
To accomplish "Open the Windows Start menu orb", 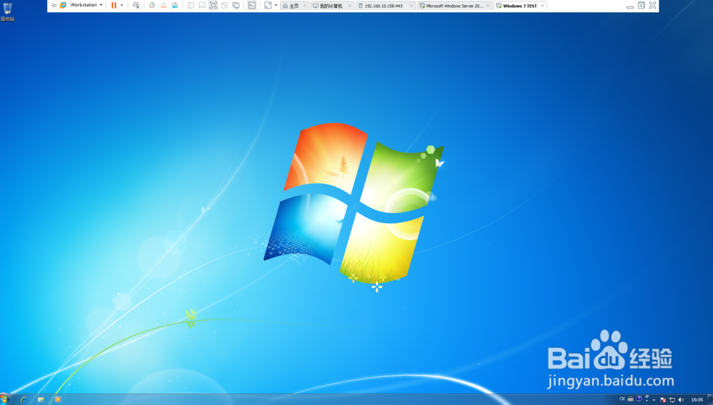I will [4, 399].
